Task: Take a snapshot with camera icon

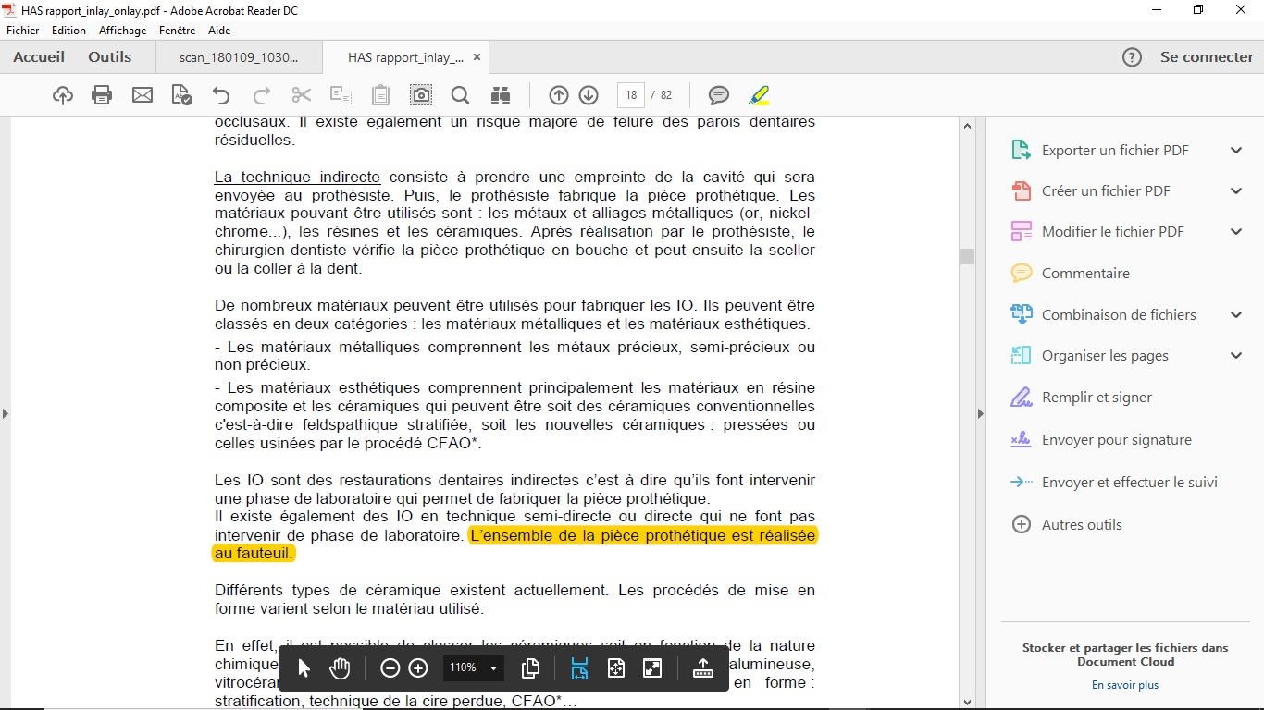Action: coord(421,95)
